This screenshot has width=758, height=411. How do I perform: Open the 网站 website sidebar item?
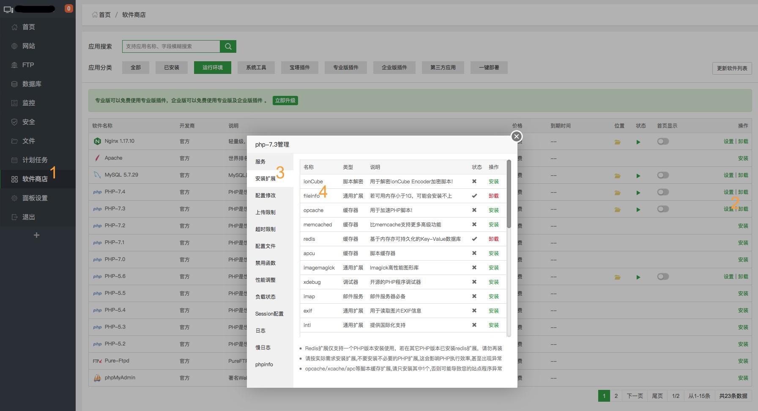[38, 46]
